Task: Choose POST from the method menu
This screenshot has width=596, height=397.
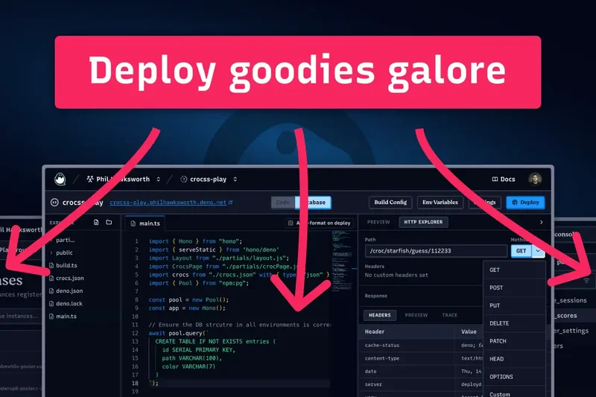Action: 514,288
